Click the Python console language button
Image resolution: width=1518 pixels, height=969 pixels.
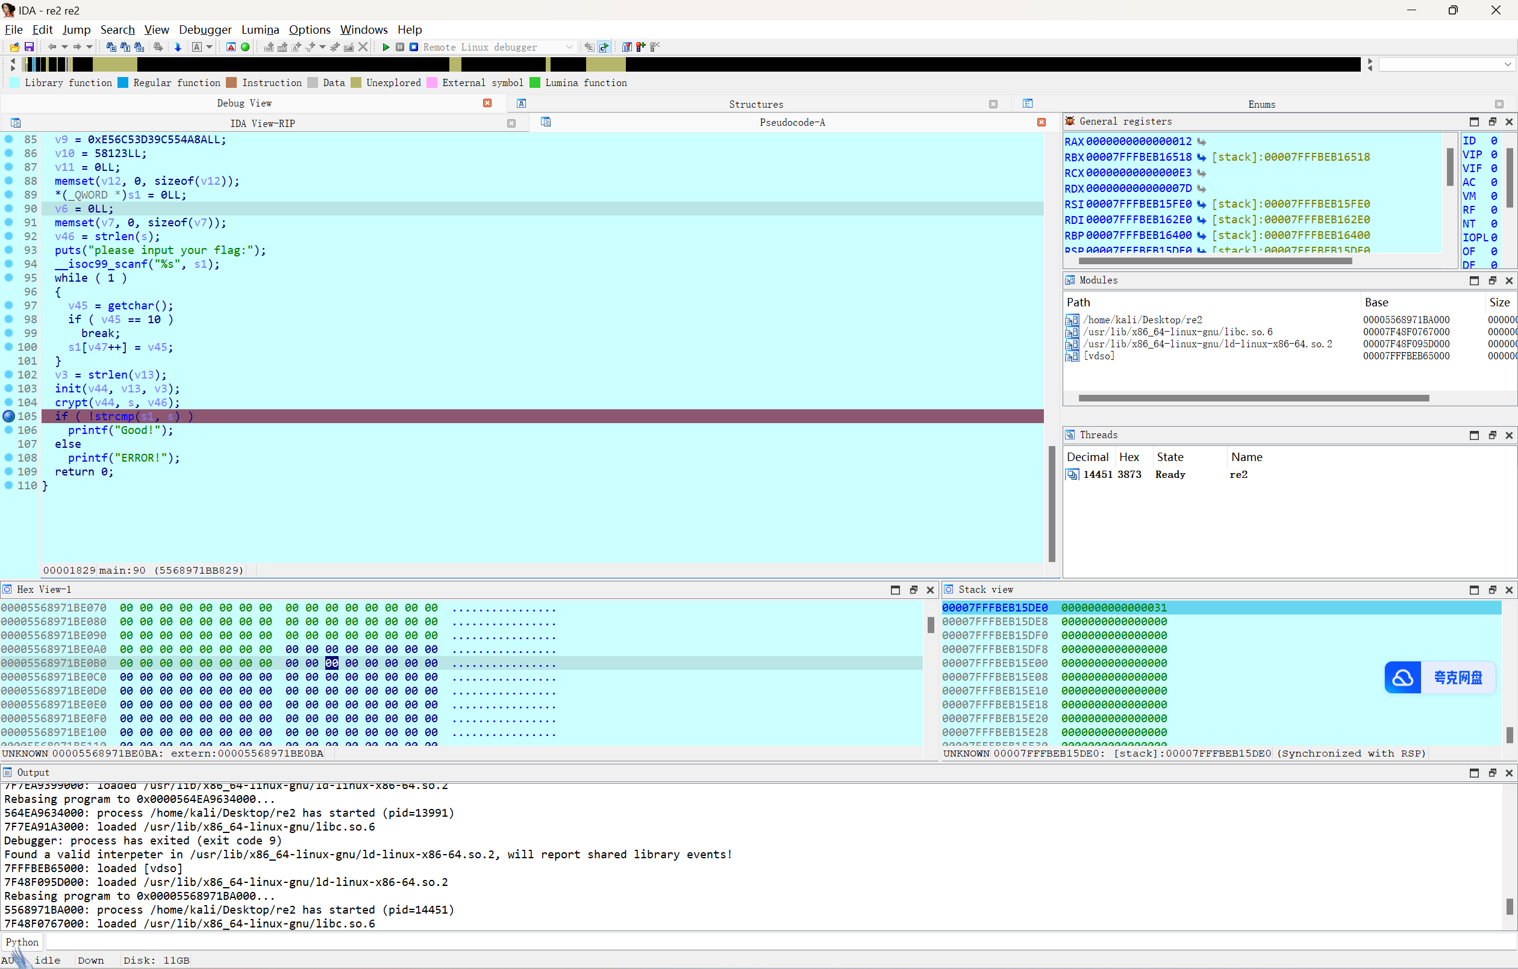(x=22, y=942)
